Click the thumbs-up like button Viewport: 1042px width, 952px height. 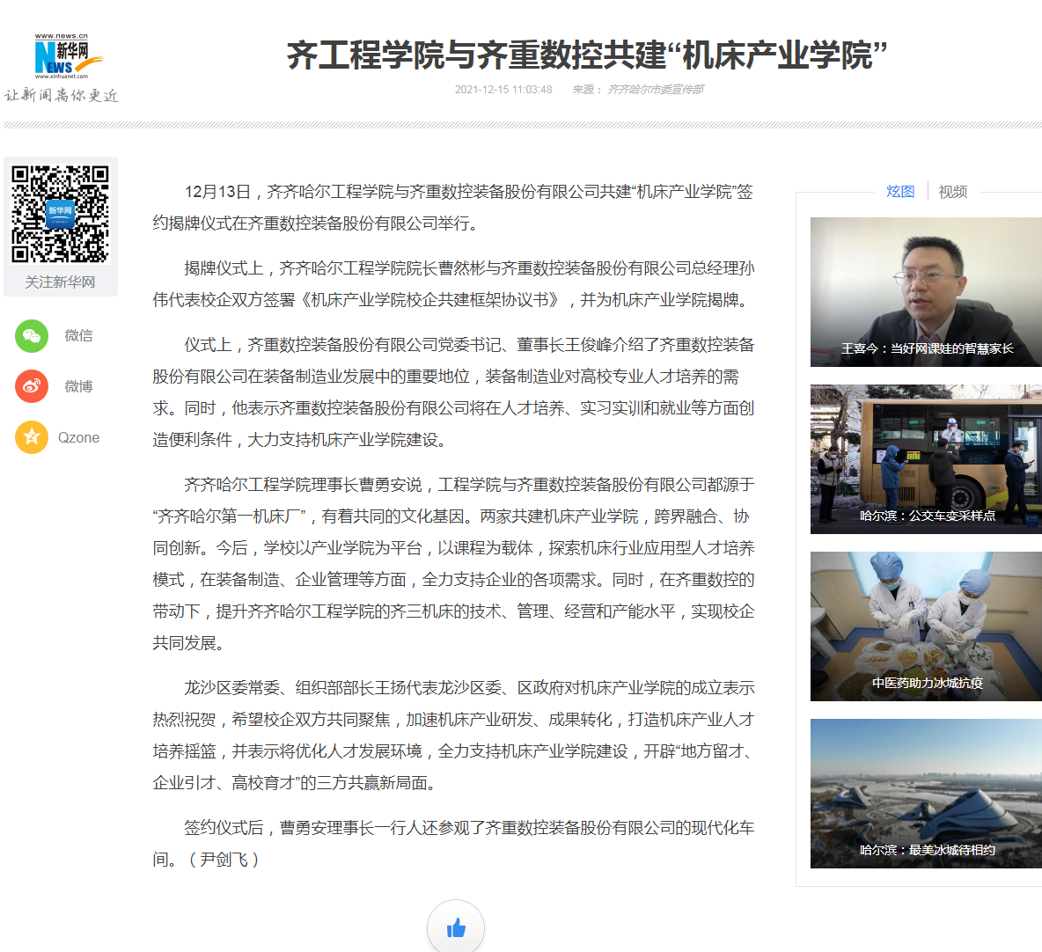tap(456, 927)
